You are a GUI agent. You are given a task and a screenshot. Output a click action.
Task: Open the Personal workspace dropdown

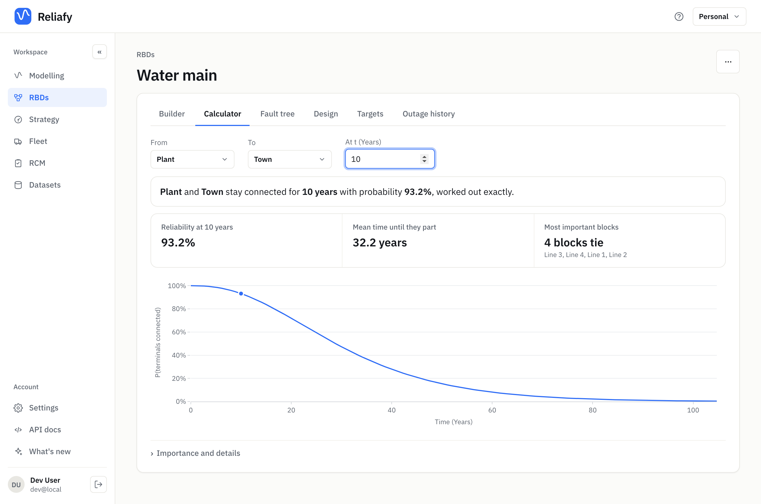pos(719,17)
